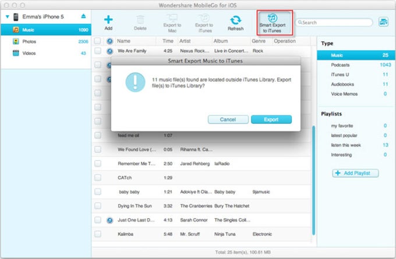The image size is (396, 259).
Task: Click Smart Export to iTunes icon
Action: click(x=273, y=18)
